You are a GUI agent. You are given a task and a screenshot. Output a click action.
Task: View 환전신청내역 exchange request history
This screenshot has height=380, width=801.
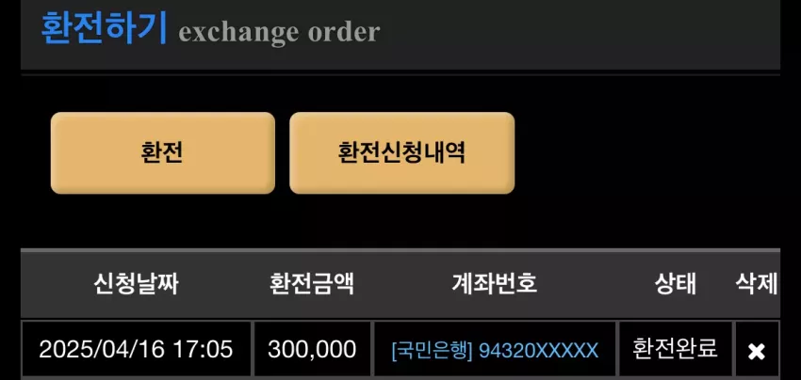click(401, 152)
